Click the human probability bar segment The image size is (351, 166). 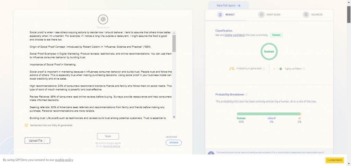267,114
